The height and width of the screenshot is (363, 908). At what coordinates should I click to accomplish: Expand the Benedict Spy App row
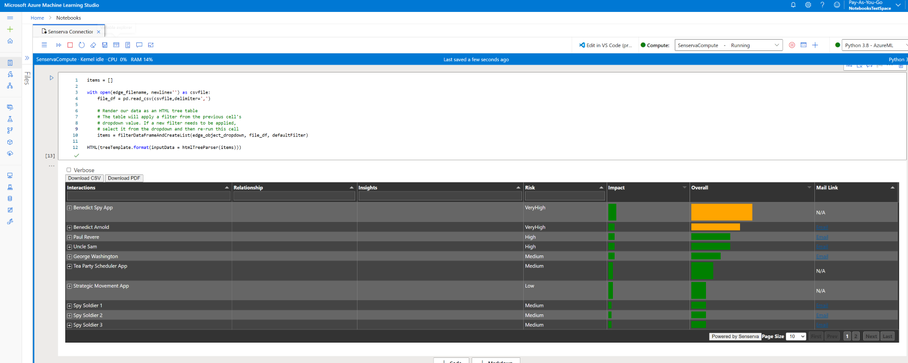point(69,208)
